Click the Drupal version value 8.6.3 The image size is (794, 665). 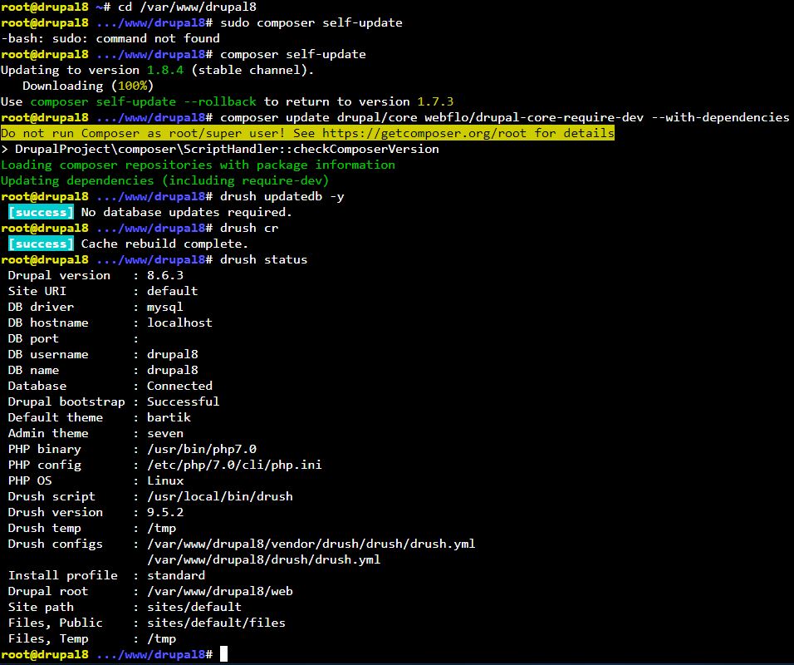[x=164, y=275]
